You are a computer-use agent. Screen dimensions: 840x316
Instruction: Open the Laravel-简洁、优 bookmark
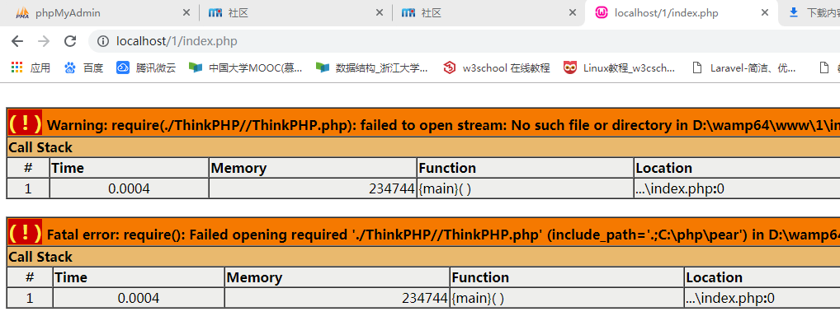tap(743, 67)
